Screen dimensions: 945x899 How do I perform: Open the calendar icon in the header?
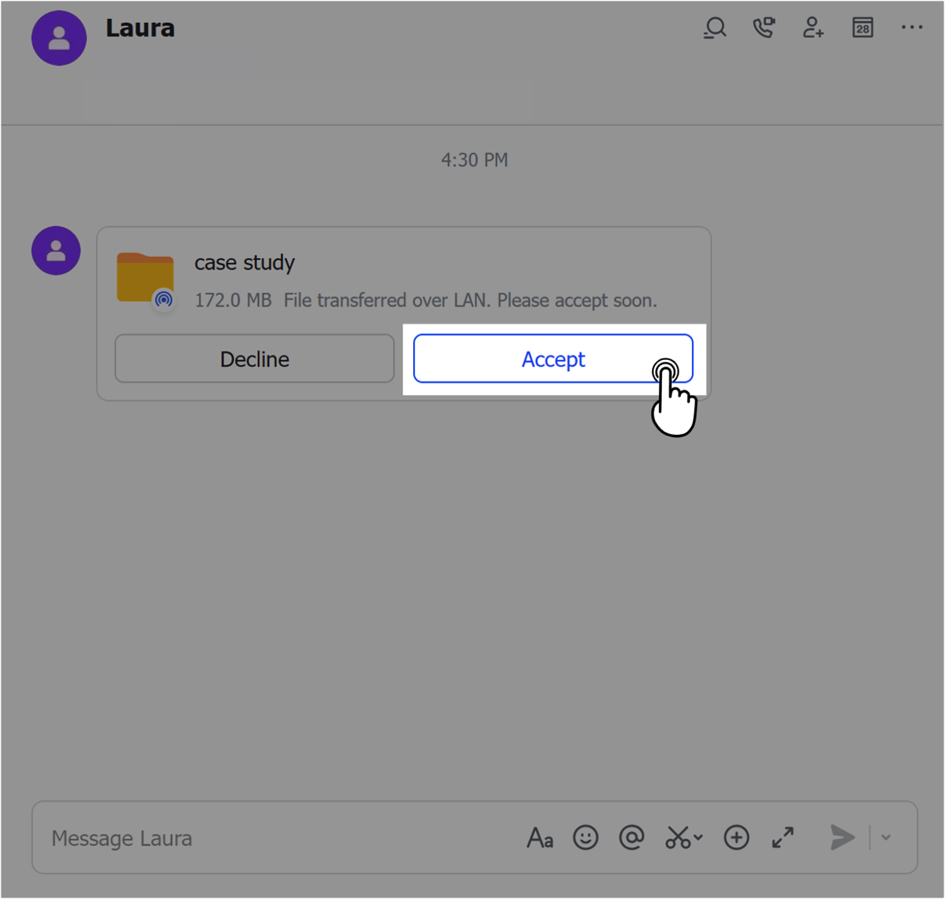click(x=862, y=28)
